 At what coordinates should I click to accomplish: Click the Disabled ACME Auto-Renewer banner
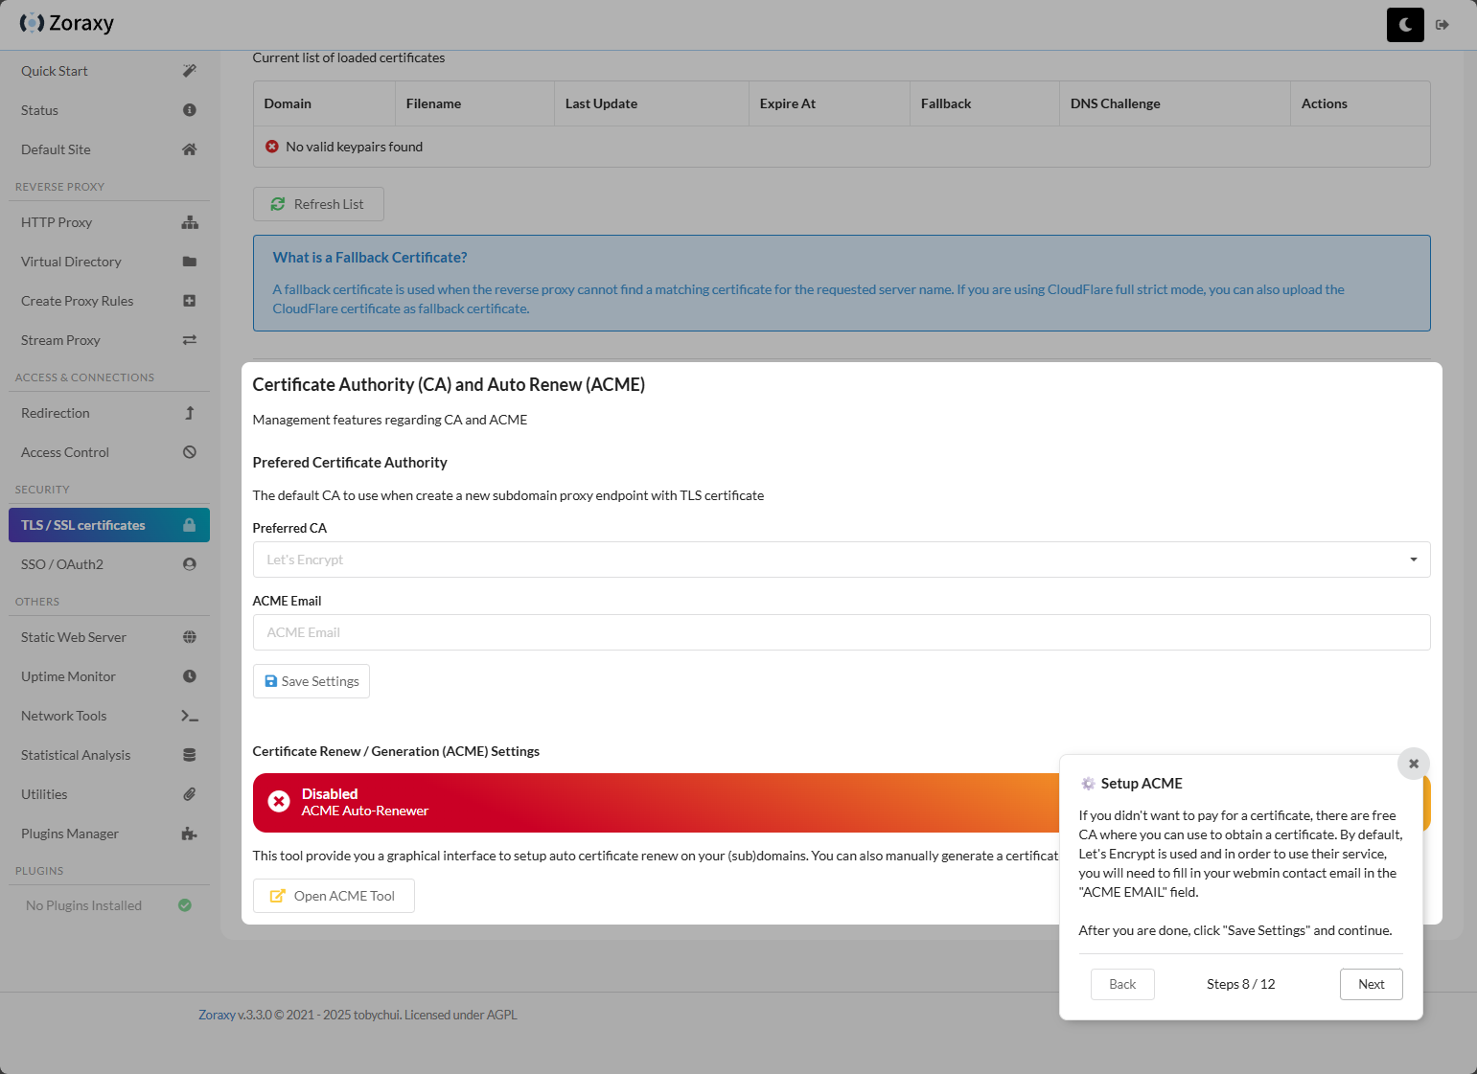click(842, 803)
